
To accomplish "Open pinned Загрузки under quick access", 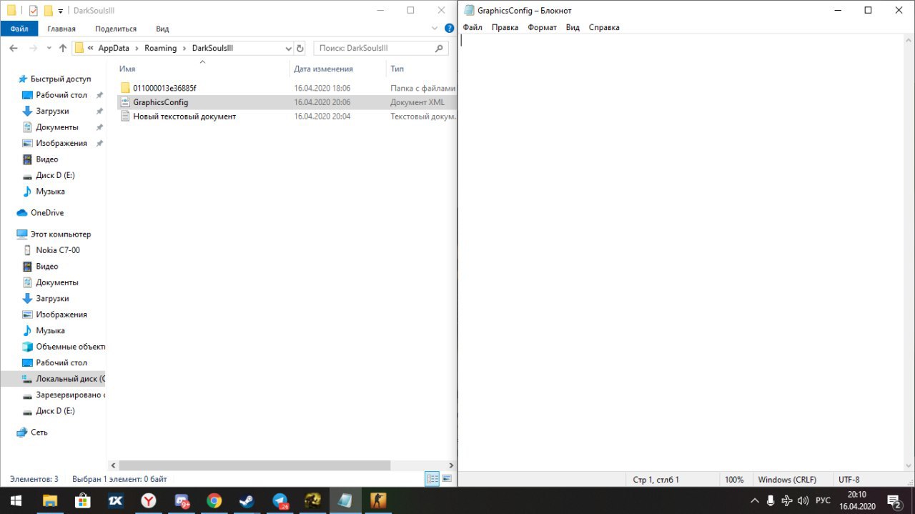I will point(52,111).
